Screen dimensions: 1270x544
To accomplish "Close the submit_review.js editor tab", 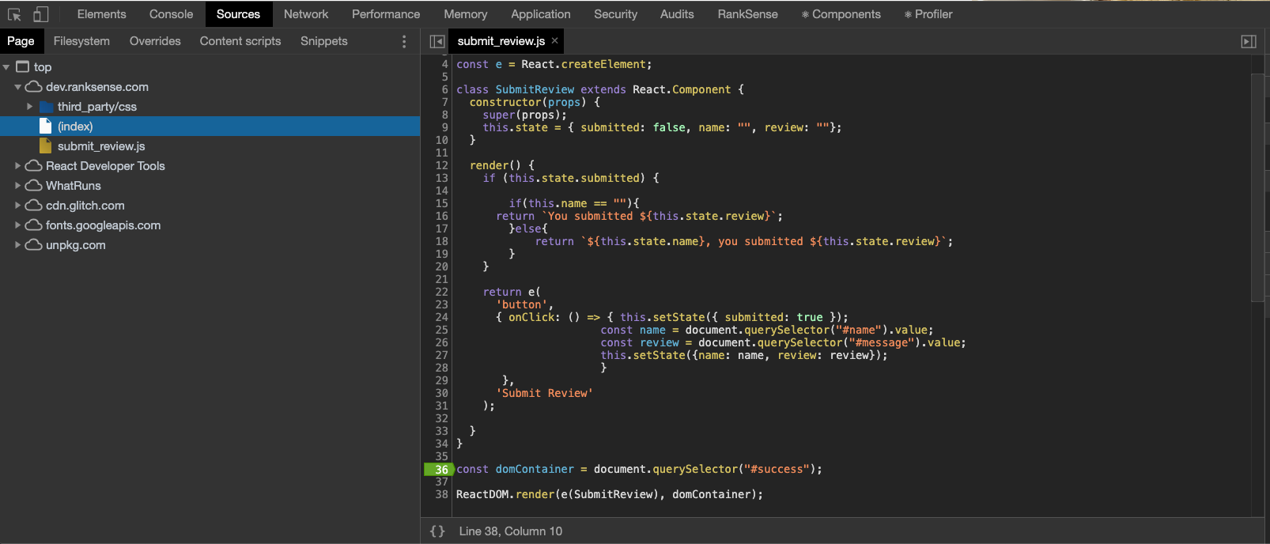I will tap(555, 41).
